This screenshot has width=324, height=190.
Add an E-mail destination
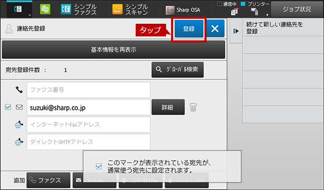point(94,180)
